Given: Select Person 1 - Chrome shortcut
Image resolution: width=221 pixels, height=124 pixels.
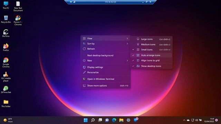Looking at the screenshot, I should (18, 20).
